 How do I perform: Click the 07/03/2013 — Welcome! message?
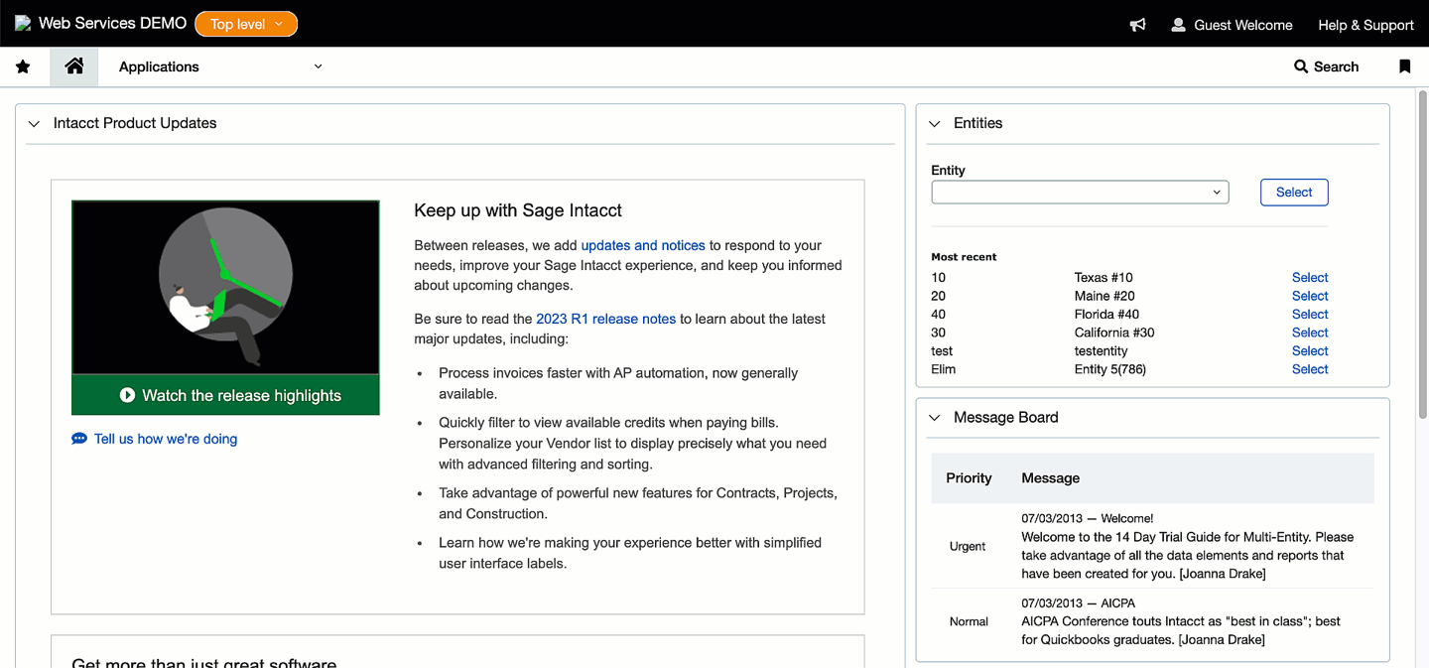(1088, 518)
